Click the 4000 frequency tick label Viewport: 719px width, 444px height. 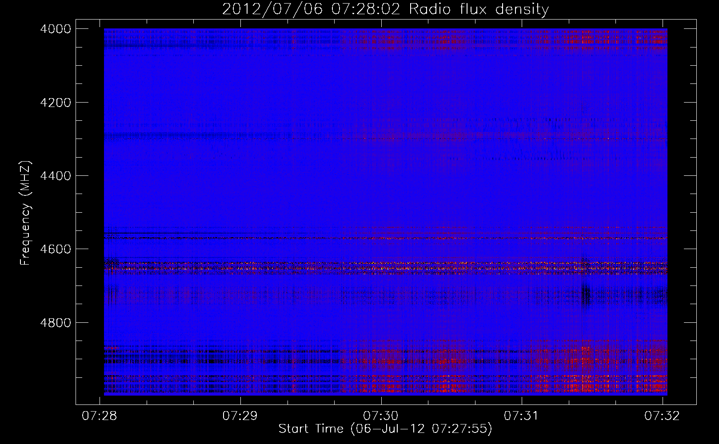56,29
